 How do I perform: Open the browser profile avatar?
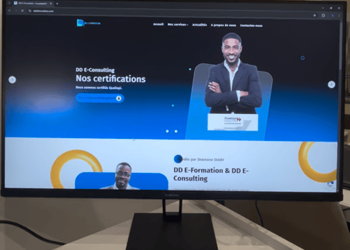pos(333,15)
